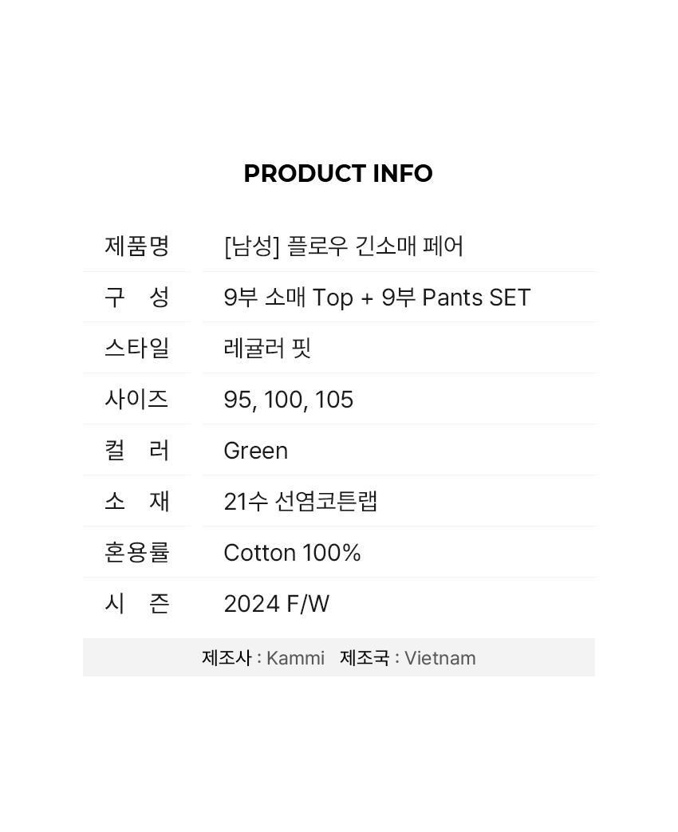
Task: Select the 시즌 label
Action: point(137,603)
